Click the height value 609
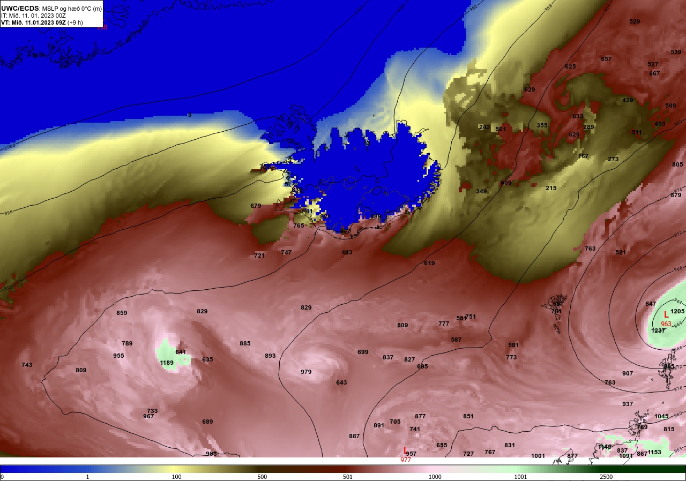The width and height of the screenshot is (686, 481). (506, 183)
